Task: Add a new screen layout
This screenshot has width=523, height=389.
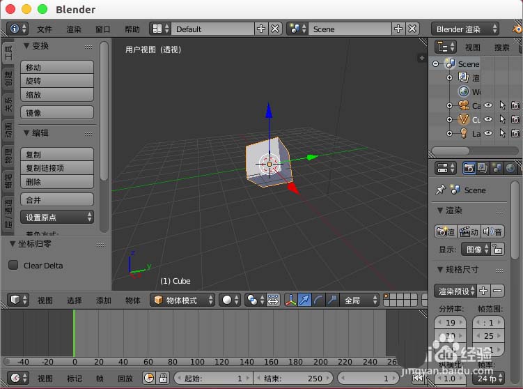Action: tap(261, 29)
